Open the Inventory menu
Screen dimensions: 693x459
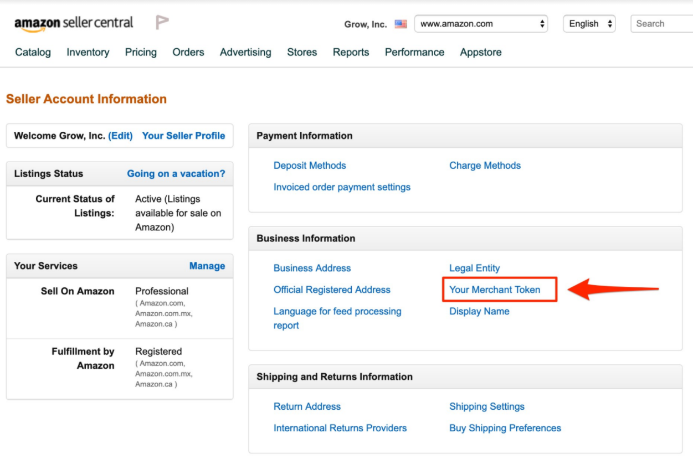tap(88, 52)
